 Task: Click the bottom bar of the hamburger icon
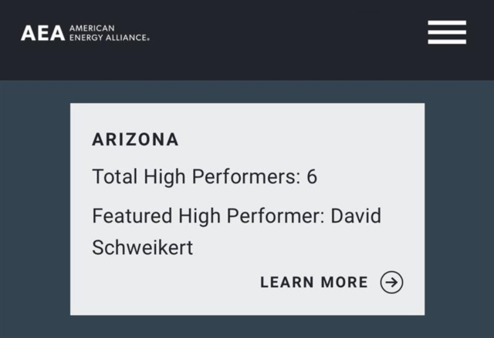pos(447,42)
